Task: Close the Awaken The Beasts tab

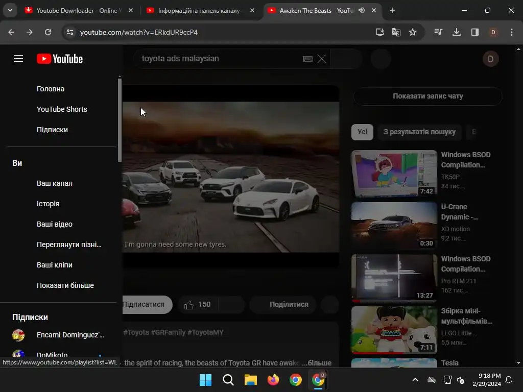Action: (374, 10)
